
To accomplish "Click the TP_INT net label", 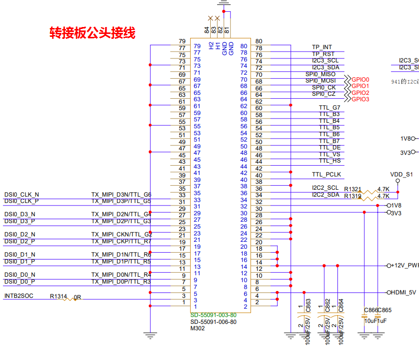I will (322, 47).
